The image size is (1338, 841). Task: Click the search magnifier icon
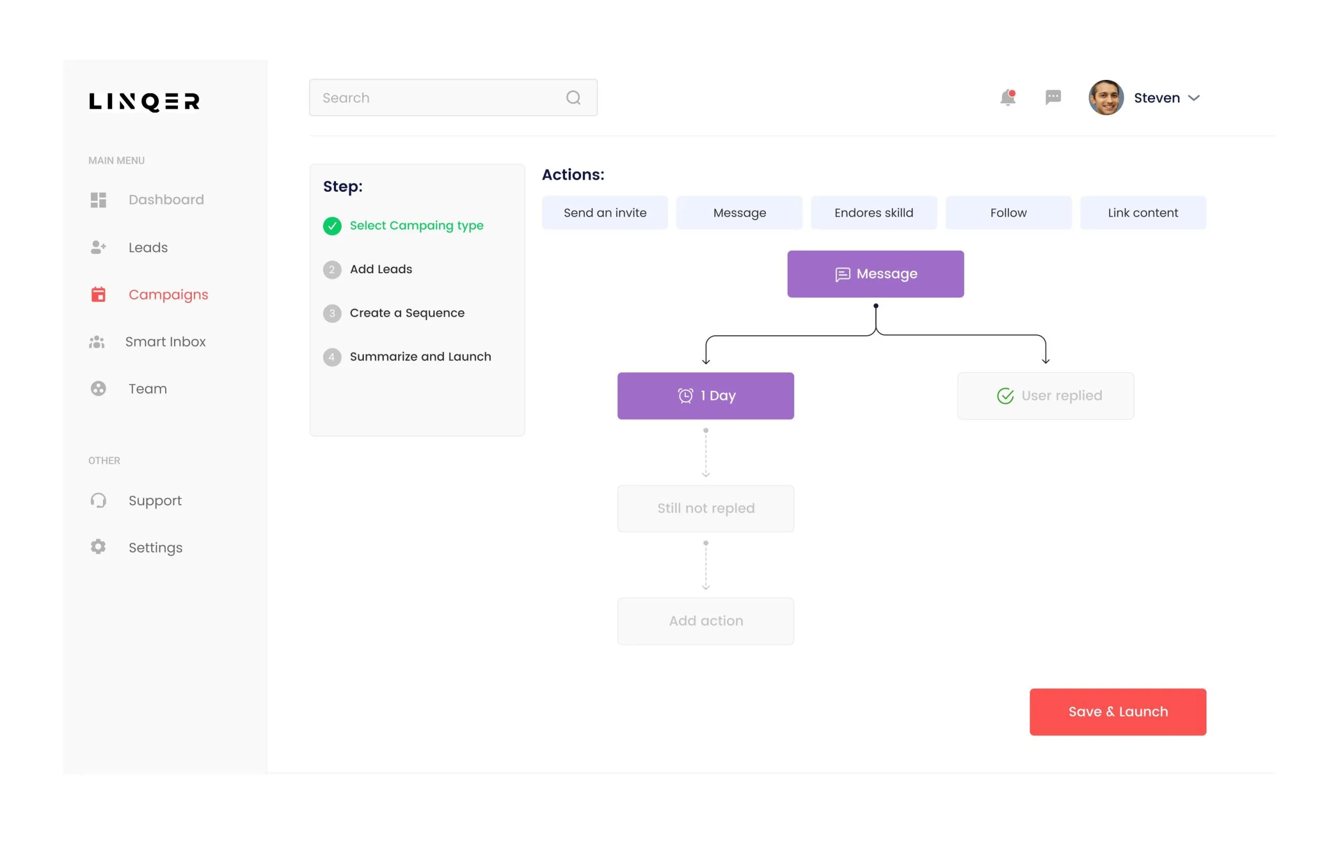click(x=573, y=98)
